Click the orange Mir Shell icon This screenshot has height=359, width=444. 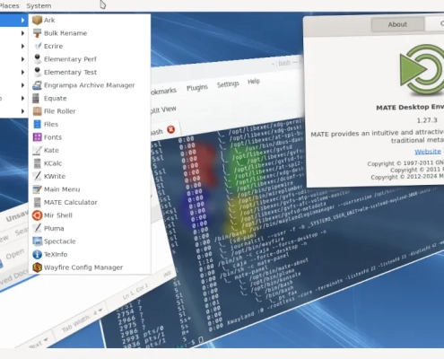point(37,215)
